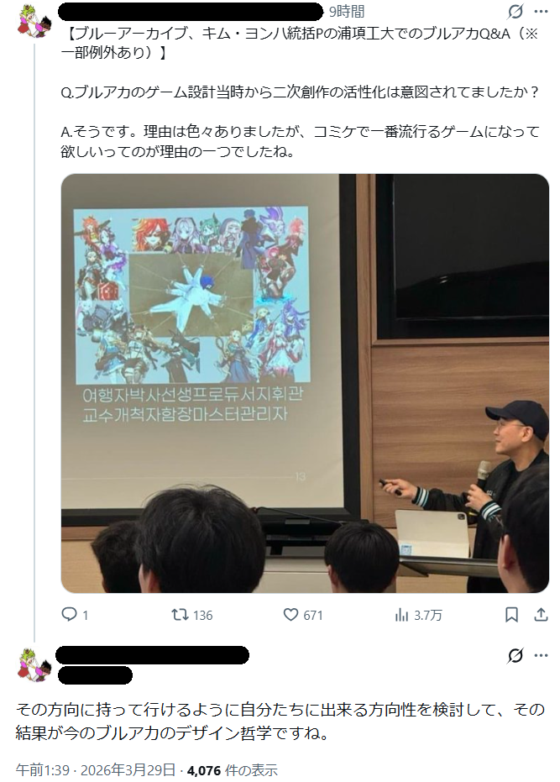560x782 pixels.
Task: Click the 午前1:39 2026年3月29日 timestamp
Action: (x=95, y=770)
